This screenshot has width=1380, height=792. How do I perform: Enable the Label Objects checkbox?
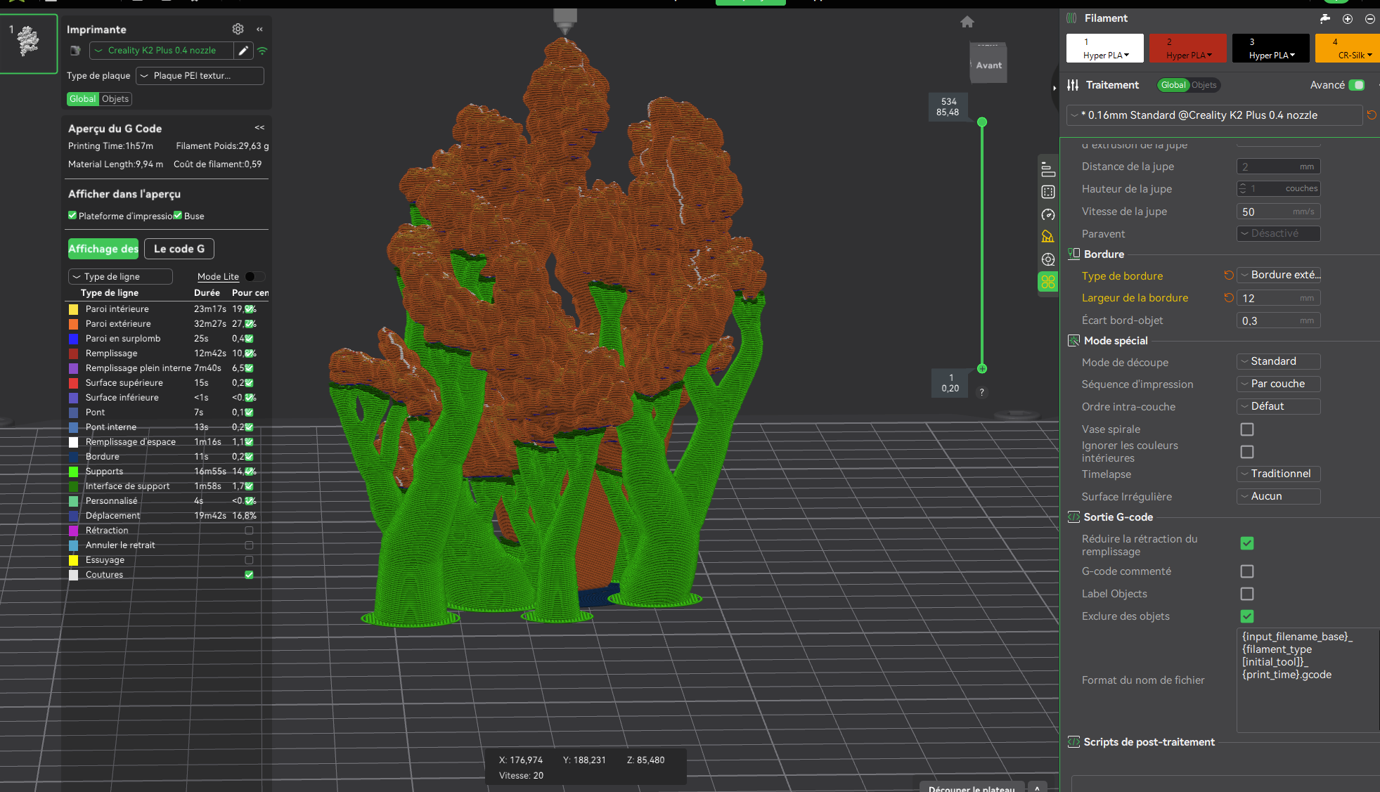click(x=1247, y=594)
